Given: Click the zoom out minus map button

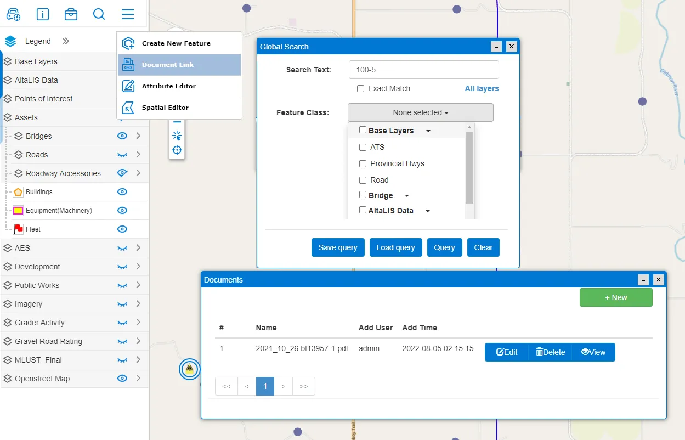Looking at the screenshot, I should (177, 122).
